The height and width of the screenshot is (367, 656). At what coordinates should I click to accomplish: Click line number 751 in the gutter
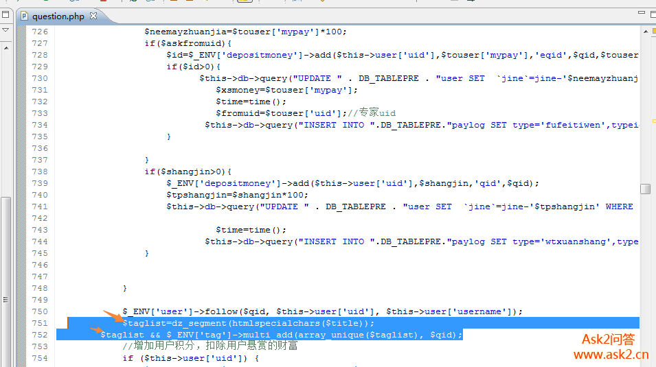(40, 323)
